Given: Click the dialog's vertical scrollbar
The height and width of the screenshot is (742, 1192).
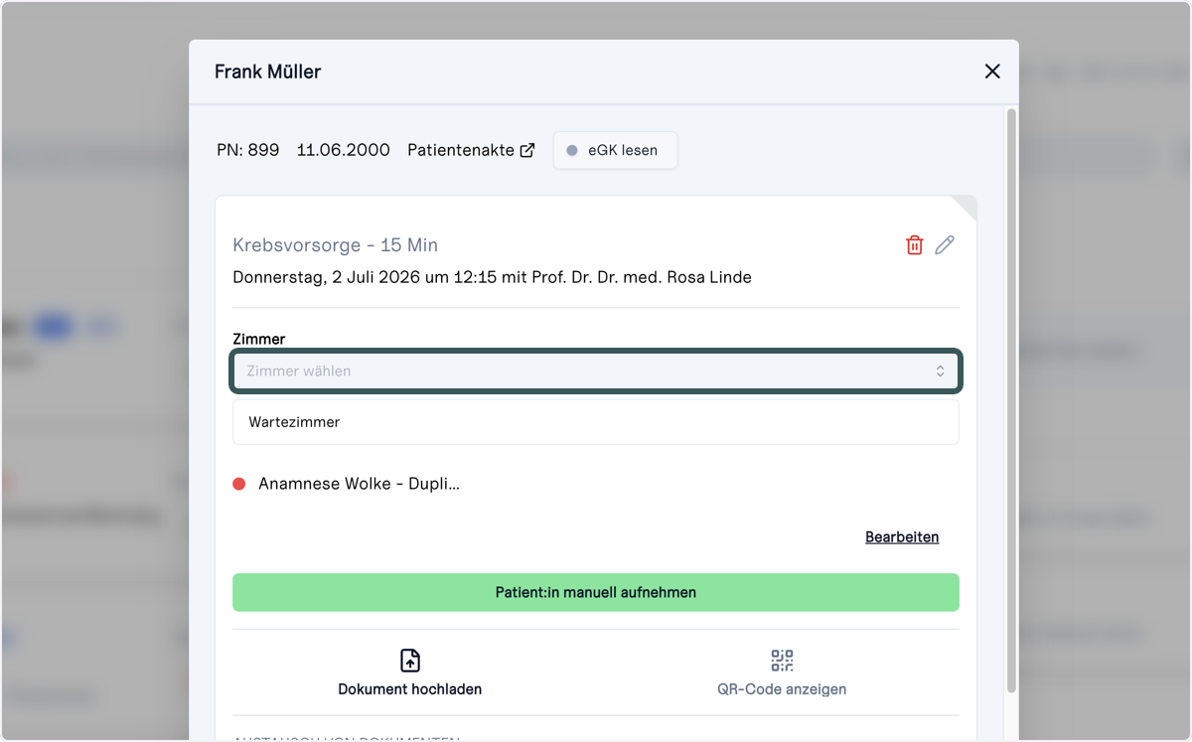Looking at the screenshot, I should tap(1011, 399).
